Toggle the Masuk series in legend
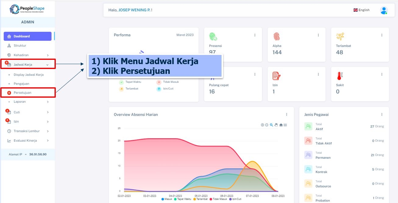The image size is (398, 203). tap(168, 199)
